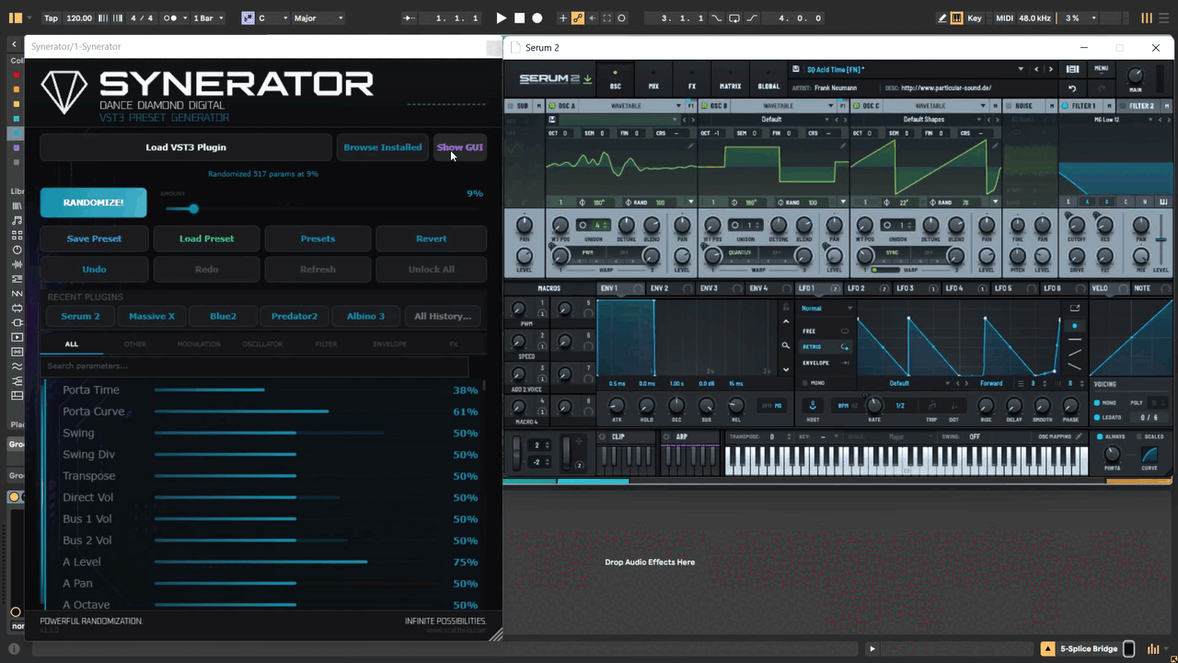This screenshot has width=1178, height=663.
Task: Open the LFO Normal mode dropdown
Action: pos(825,308)
